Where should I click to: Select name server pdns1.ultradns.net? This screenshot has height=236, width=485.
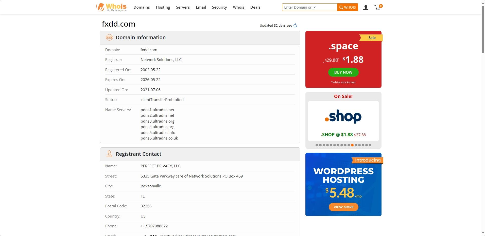[157, 110]
